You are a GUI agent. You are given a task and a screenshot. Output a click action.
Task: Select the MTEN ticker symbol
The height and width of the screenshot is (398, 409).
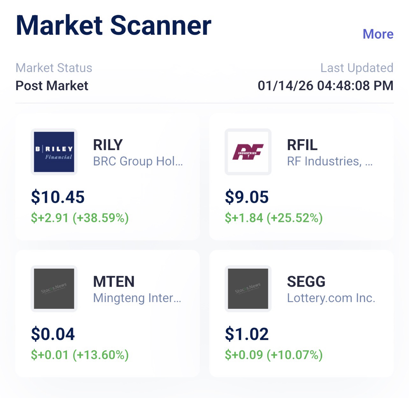click(114, 282)
